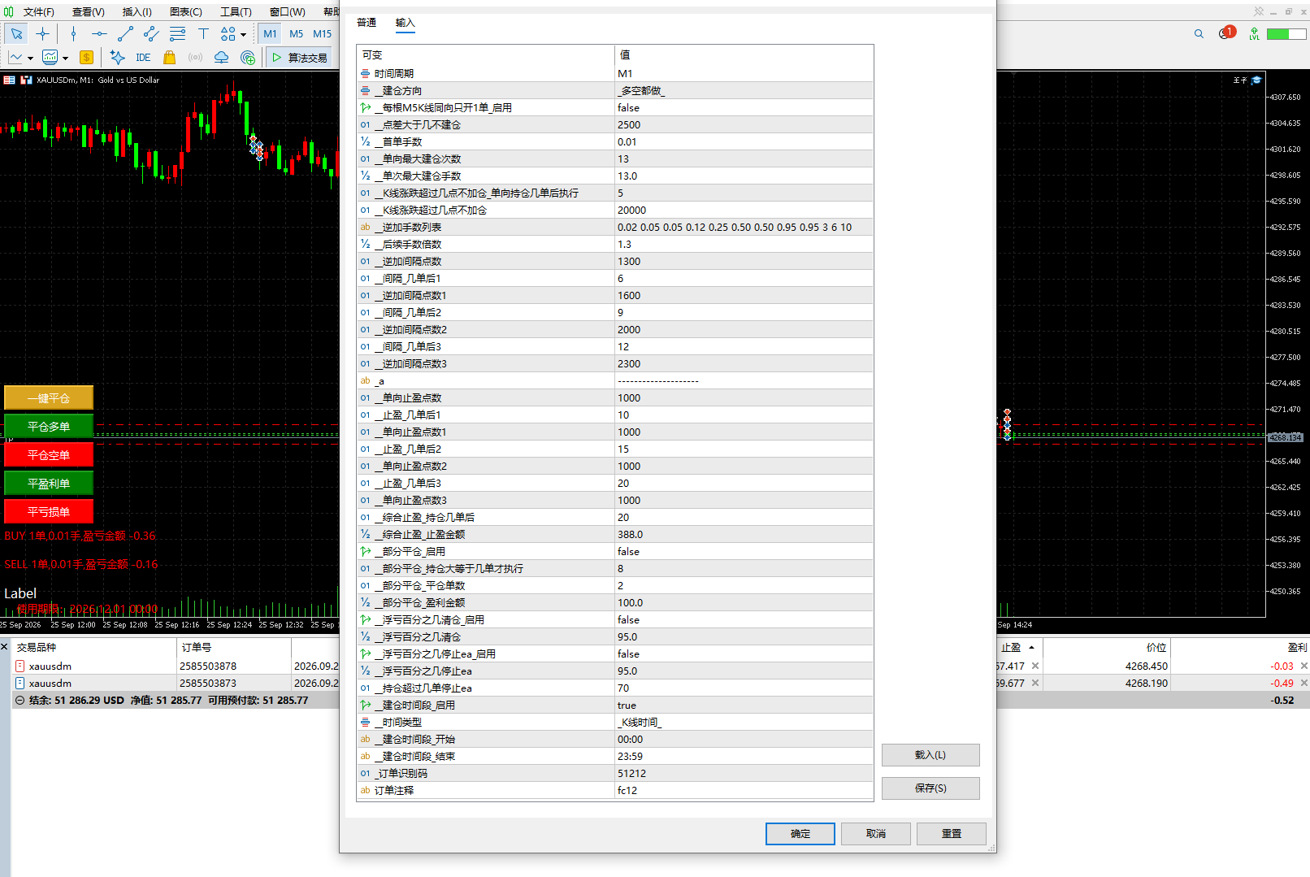The image size is (1310, 877).
Task: Collapse the 结余 account balance summary row
Action: coord(20,700)
